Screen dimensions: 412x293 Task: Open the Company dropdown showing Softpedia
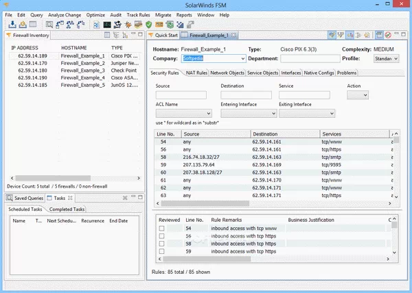click(243, 59)
